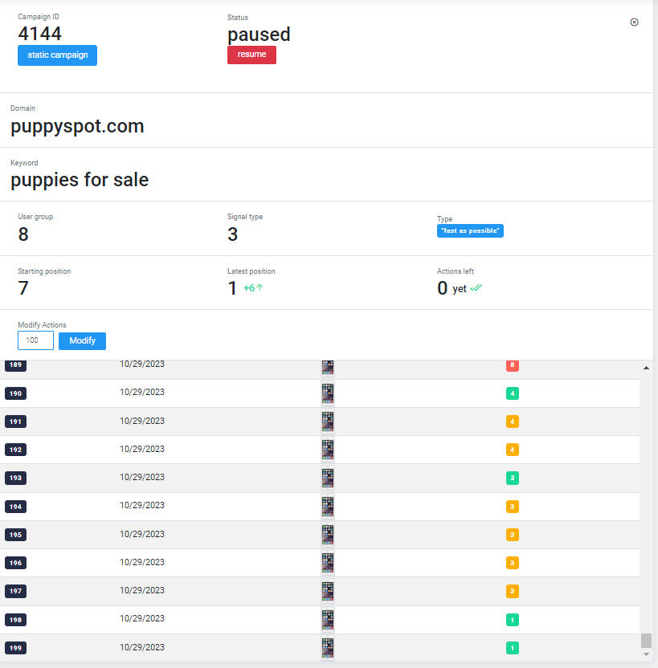Viewport: 658px width, 668px height.
Task: Click the row number badge 193
Action: [16, 478]
